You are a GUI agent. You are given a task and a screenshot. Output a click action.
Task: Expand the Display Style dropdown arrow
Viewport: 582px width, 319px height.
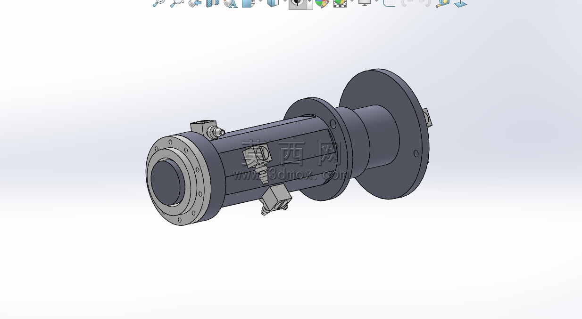tap(284, 2)
